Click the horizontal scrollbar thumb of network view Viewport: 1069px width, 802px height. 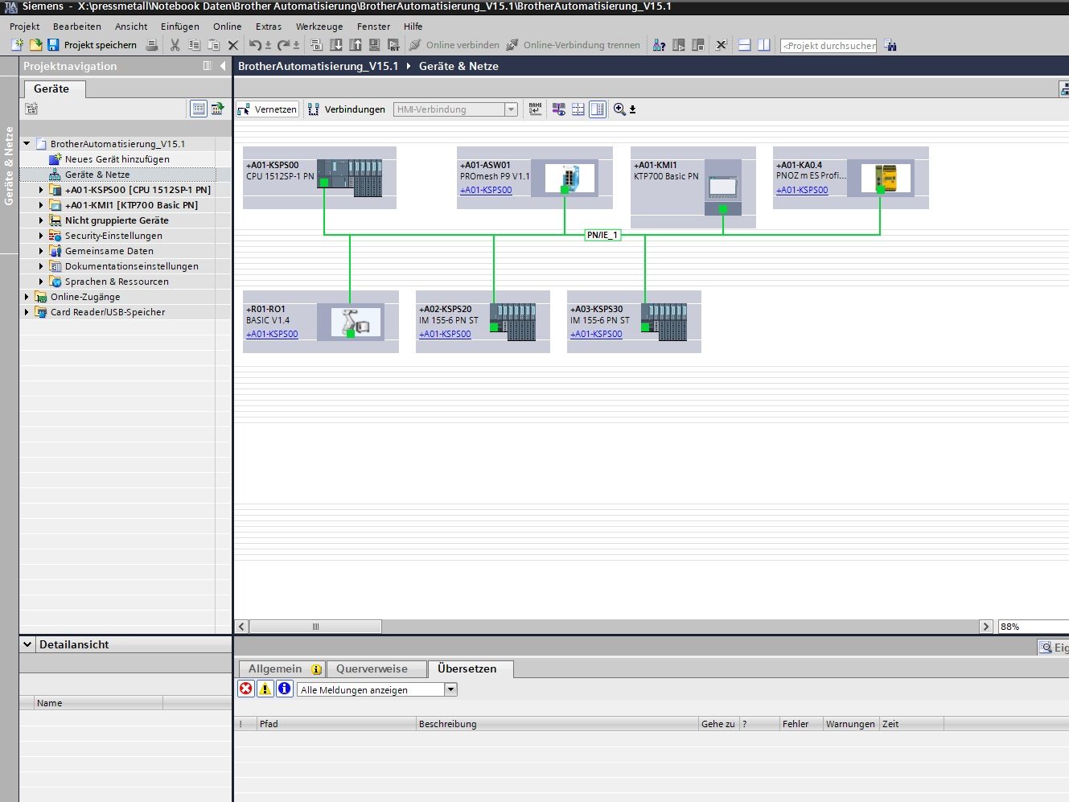pos(315,627)
